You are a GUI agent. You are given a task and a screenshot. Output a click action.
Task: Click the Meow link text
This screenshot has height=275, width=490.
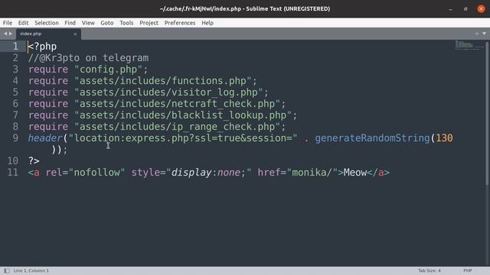click(355, 173)
